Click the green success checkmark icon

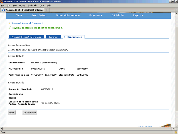[9, 28]
